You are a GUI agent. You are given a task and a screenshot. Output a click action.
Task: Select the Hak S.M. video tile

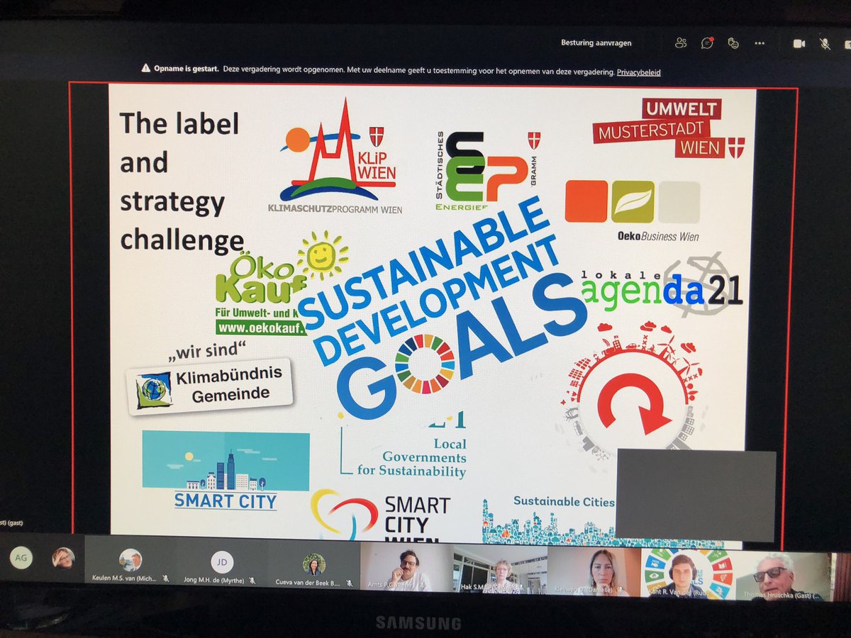pyautogui.click(x=500, y=569)
